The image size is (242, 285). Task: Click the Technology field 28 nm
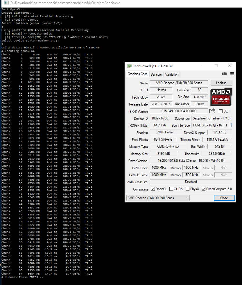coord(161,97)
